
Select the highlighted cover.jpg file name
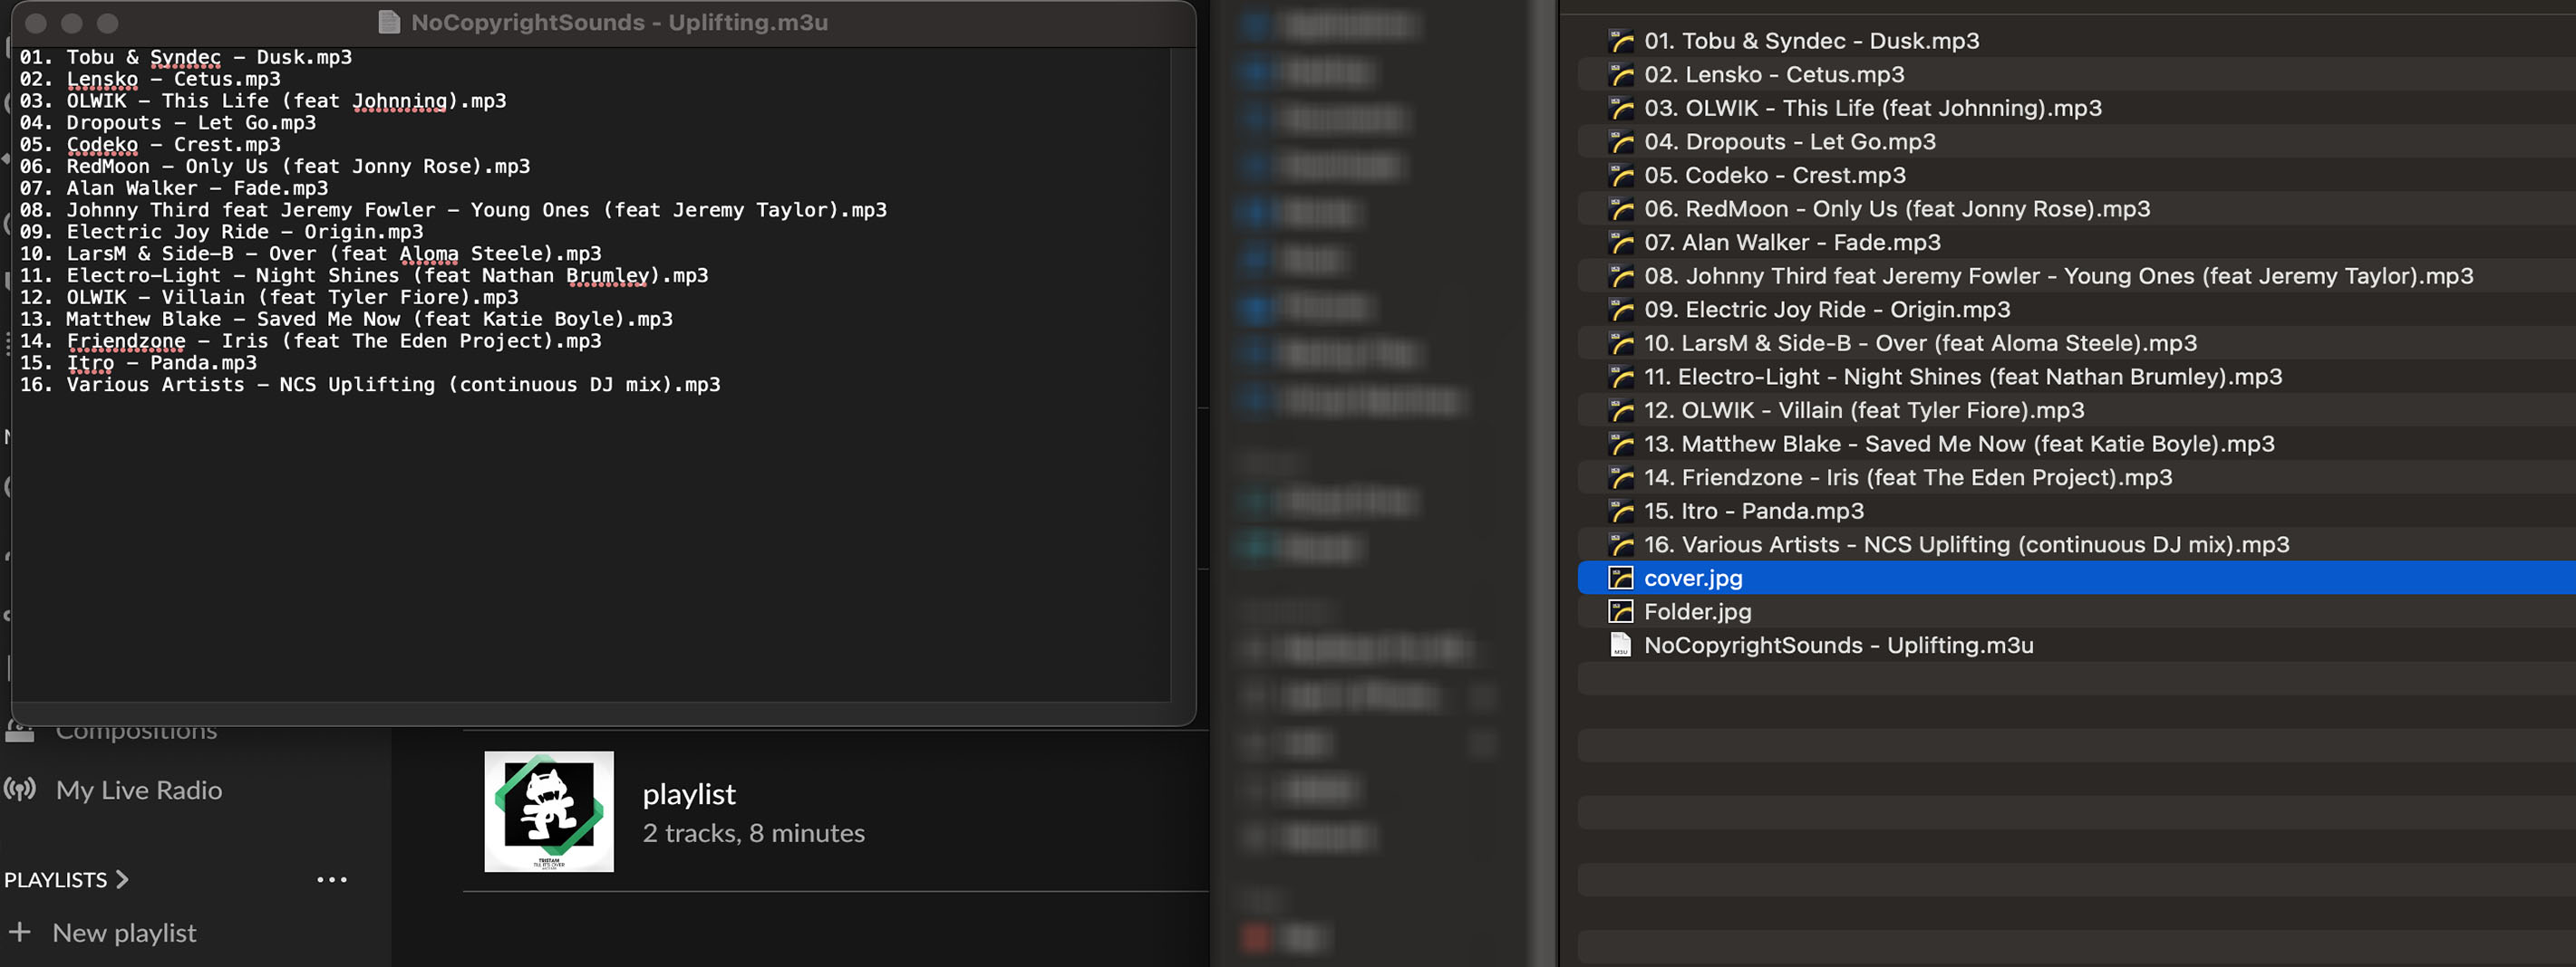pos(1693,579)
